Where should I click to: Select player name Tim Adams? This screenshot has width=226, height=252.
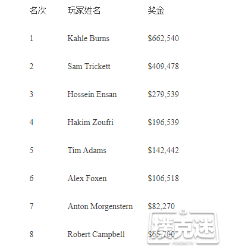coord(87,150)
